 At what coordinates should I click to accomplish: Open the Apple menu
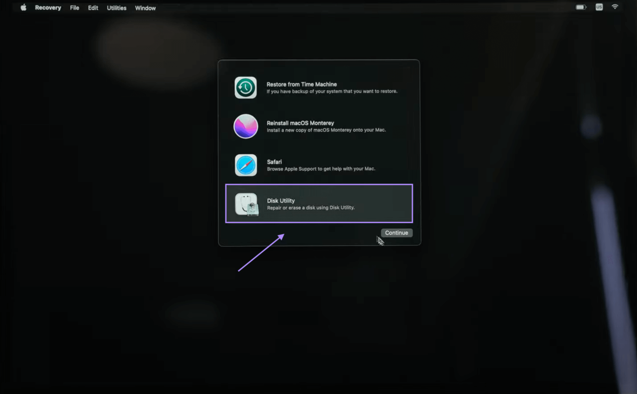(x=23, y=7)
